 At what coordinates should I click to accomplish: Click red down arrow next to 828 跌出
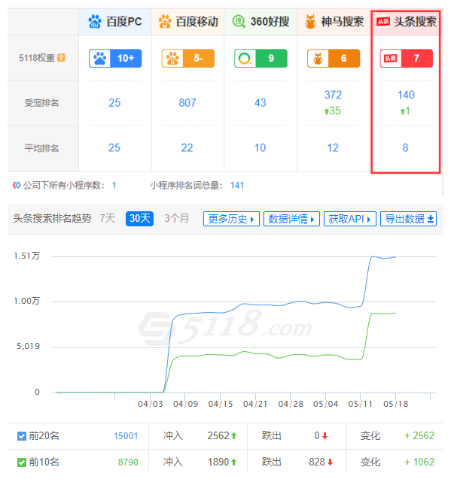pos(330,462)
